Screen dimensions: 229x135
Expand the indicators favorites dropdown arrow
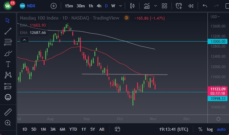click(156, 6)
